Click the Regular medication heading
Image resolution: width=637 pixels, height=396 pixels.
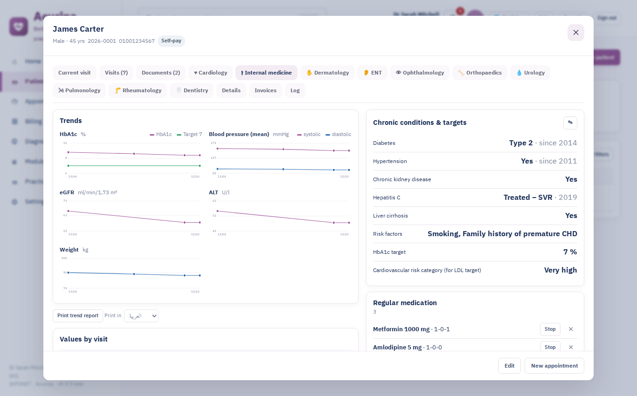(405, 303)
